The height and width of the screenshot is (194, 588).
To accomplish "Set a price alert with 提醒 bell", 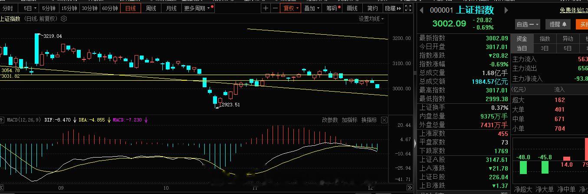I will (558, 24).
